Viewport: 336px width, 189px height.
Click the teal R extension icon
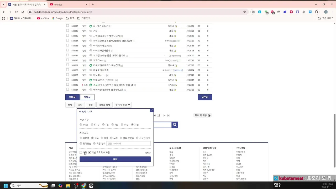(260, 12)
